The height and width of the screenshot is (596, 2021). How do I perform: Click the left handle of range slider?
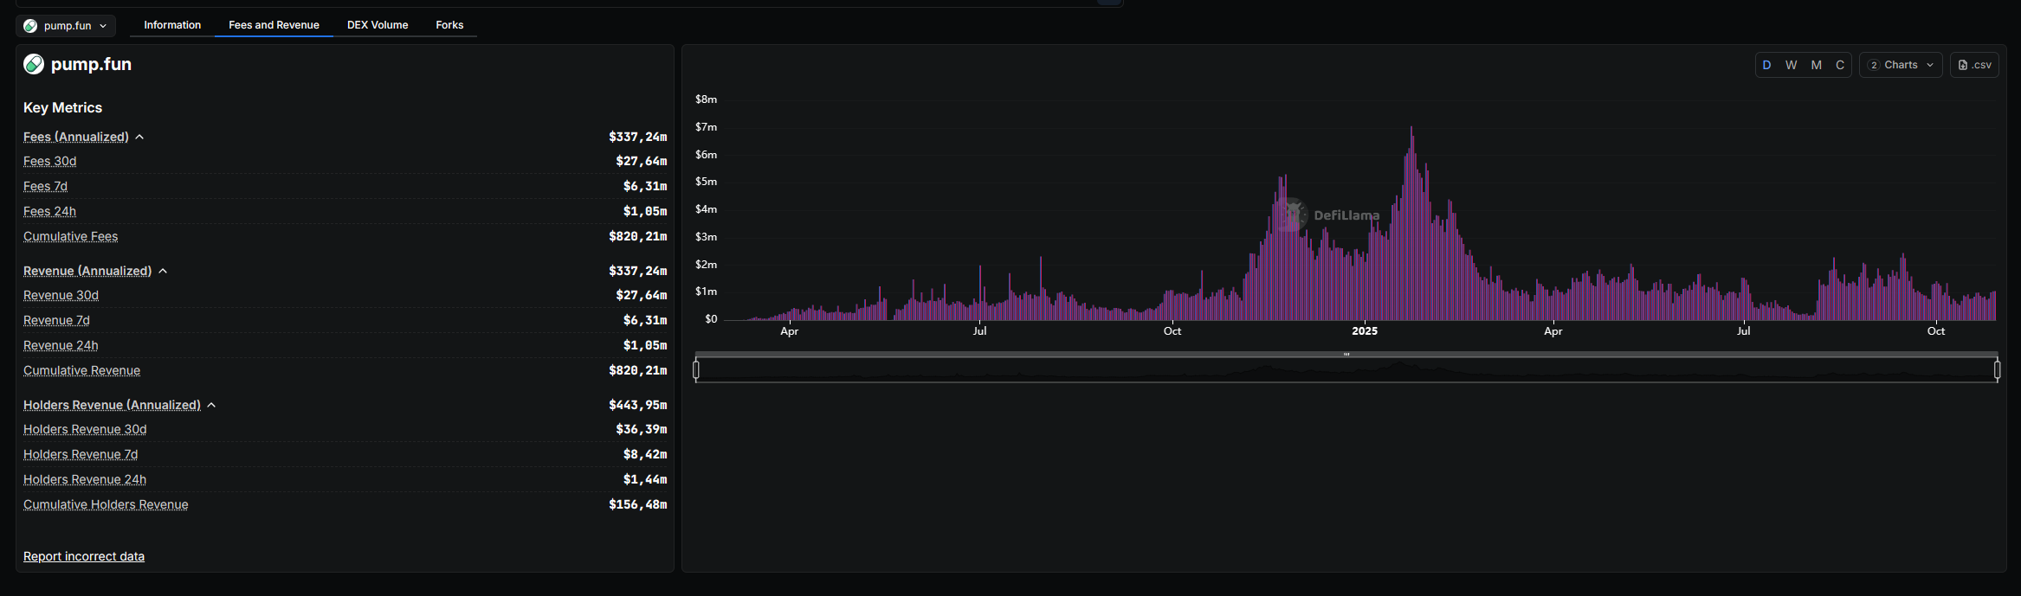click(696, 370)
